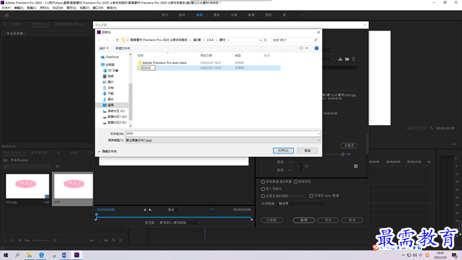Screen dimensions: 462x260
Task: Click Windows Start button
Action: (x=6, y=255)
